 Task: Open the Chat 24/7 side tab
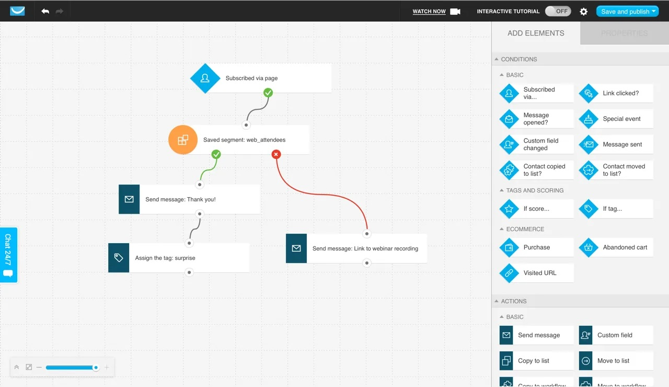[8, 255]
